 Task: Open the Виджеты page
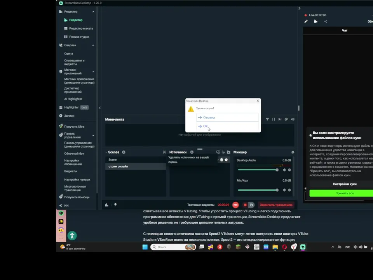[x=70, y=171]
